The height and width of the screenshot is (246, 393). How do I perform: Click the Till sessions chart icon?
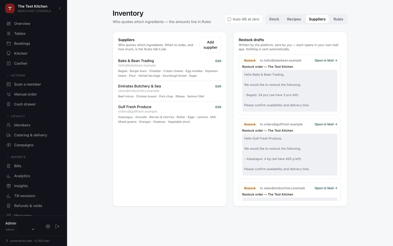pos(9,196)
